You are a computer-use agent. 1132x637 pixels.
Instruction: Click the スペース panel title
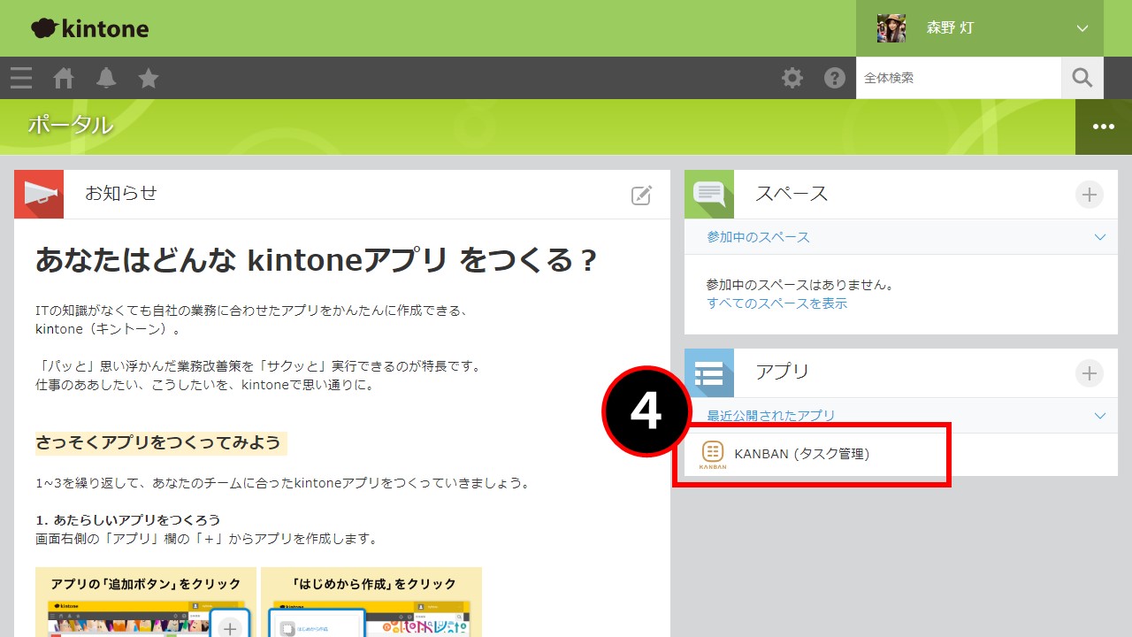click(x=792, y=194)
